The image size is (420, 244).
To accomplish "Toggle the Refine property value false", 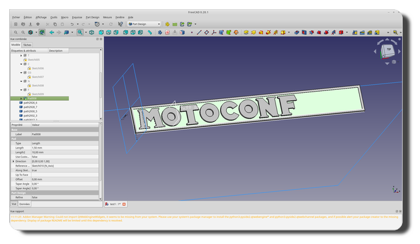I will pos(65,197).
